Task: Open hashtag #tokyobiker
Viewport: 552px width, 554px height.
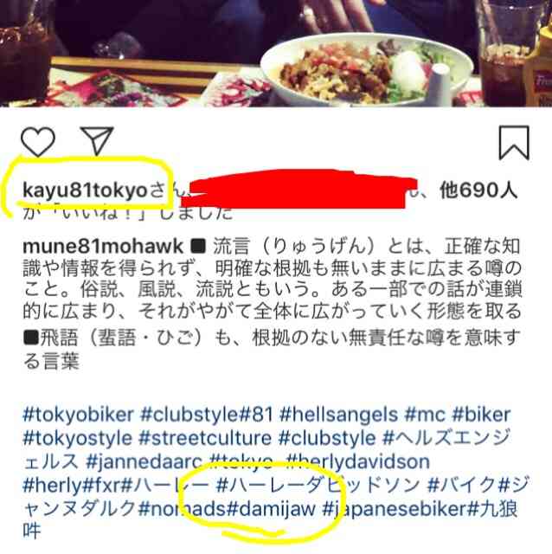Action: [79, 415]
